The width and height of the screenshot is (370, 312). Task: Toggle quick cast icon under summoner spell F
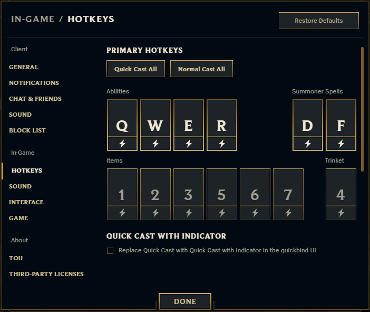pos(341,144)
